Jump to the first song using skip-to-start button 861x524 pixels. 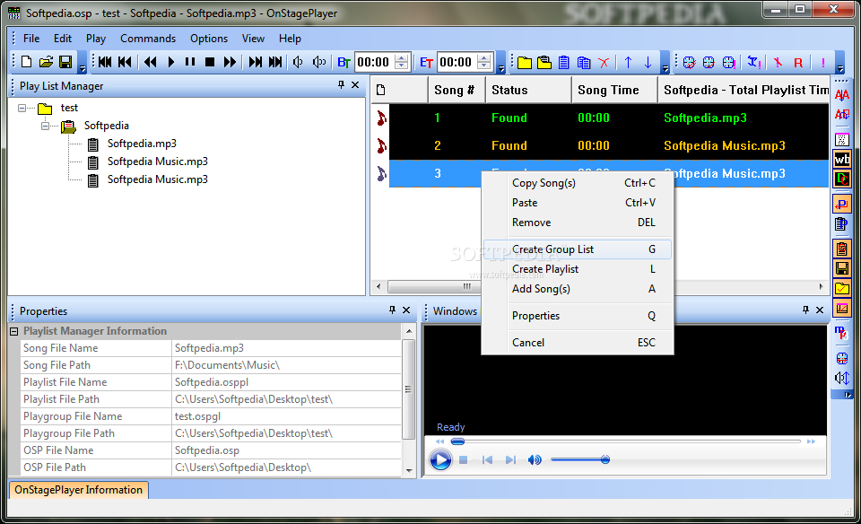105,62
